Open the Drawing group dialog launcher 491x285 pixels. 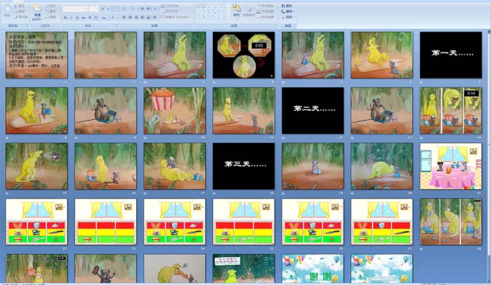click(x=276, y=25)
